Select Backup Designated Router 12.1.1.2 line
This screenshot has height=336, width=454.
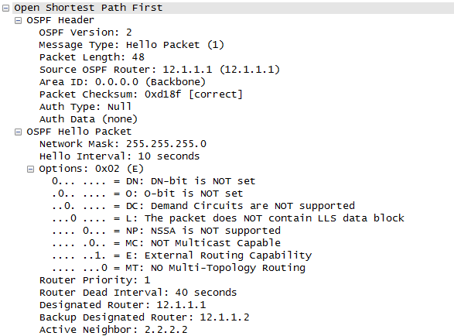(x=144, y=317)
